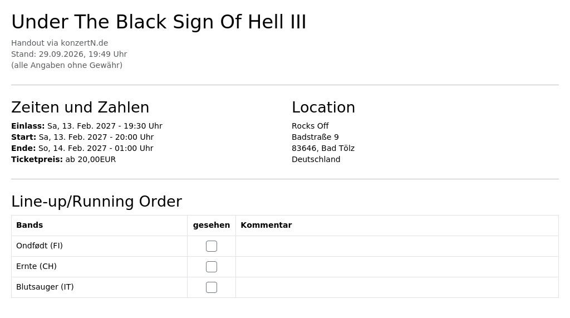Viewport: 570px width, 318px height.
Task: Click the Line-up/Running Order heading
Action: [x=97, y=202]
